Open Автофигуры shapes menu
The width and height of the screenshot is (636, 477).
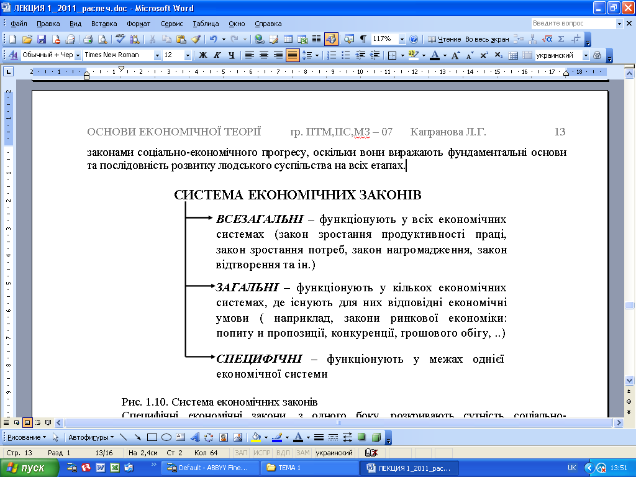pyautogui.click(x=91, y=437)
